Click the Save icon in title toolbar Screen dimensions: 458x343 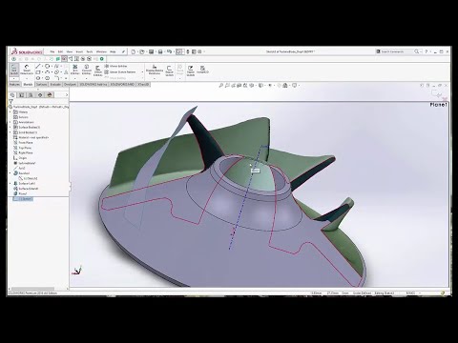(152, 51)
